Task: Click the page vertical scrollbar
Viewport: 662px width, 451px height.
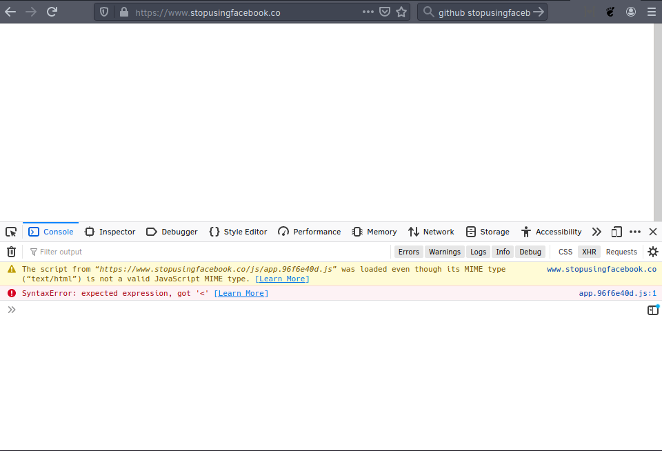Action: click(x=658, y=123)
